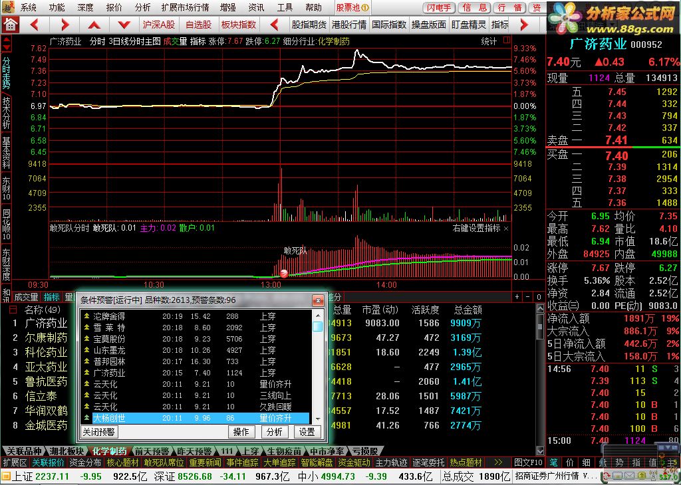Open the 港股行情 toolbar tab

pyautogui.click(x=348, y=25)
